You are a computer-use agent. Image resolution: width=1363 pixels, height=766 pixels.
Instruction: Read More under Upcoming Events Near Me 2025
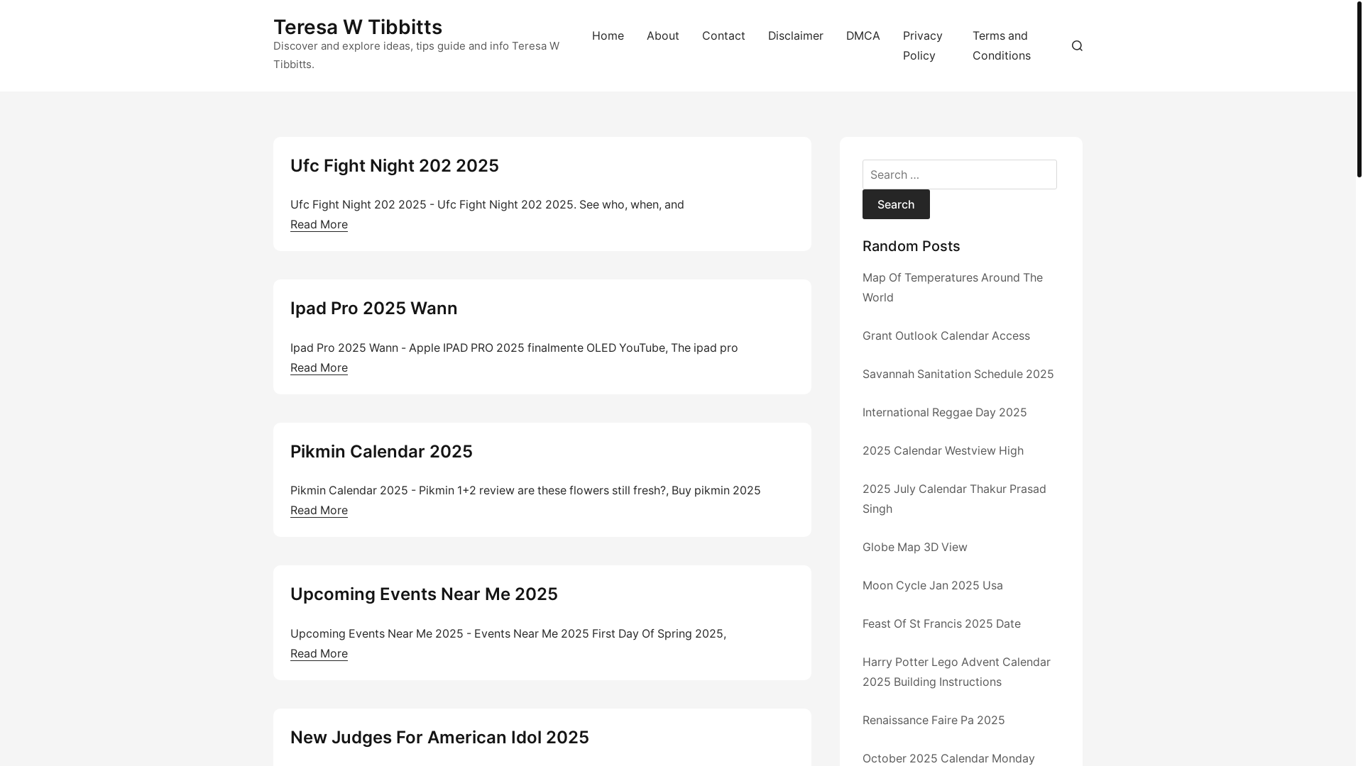pyautogui.click(x=319, y=653)
